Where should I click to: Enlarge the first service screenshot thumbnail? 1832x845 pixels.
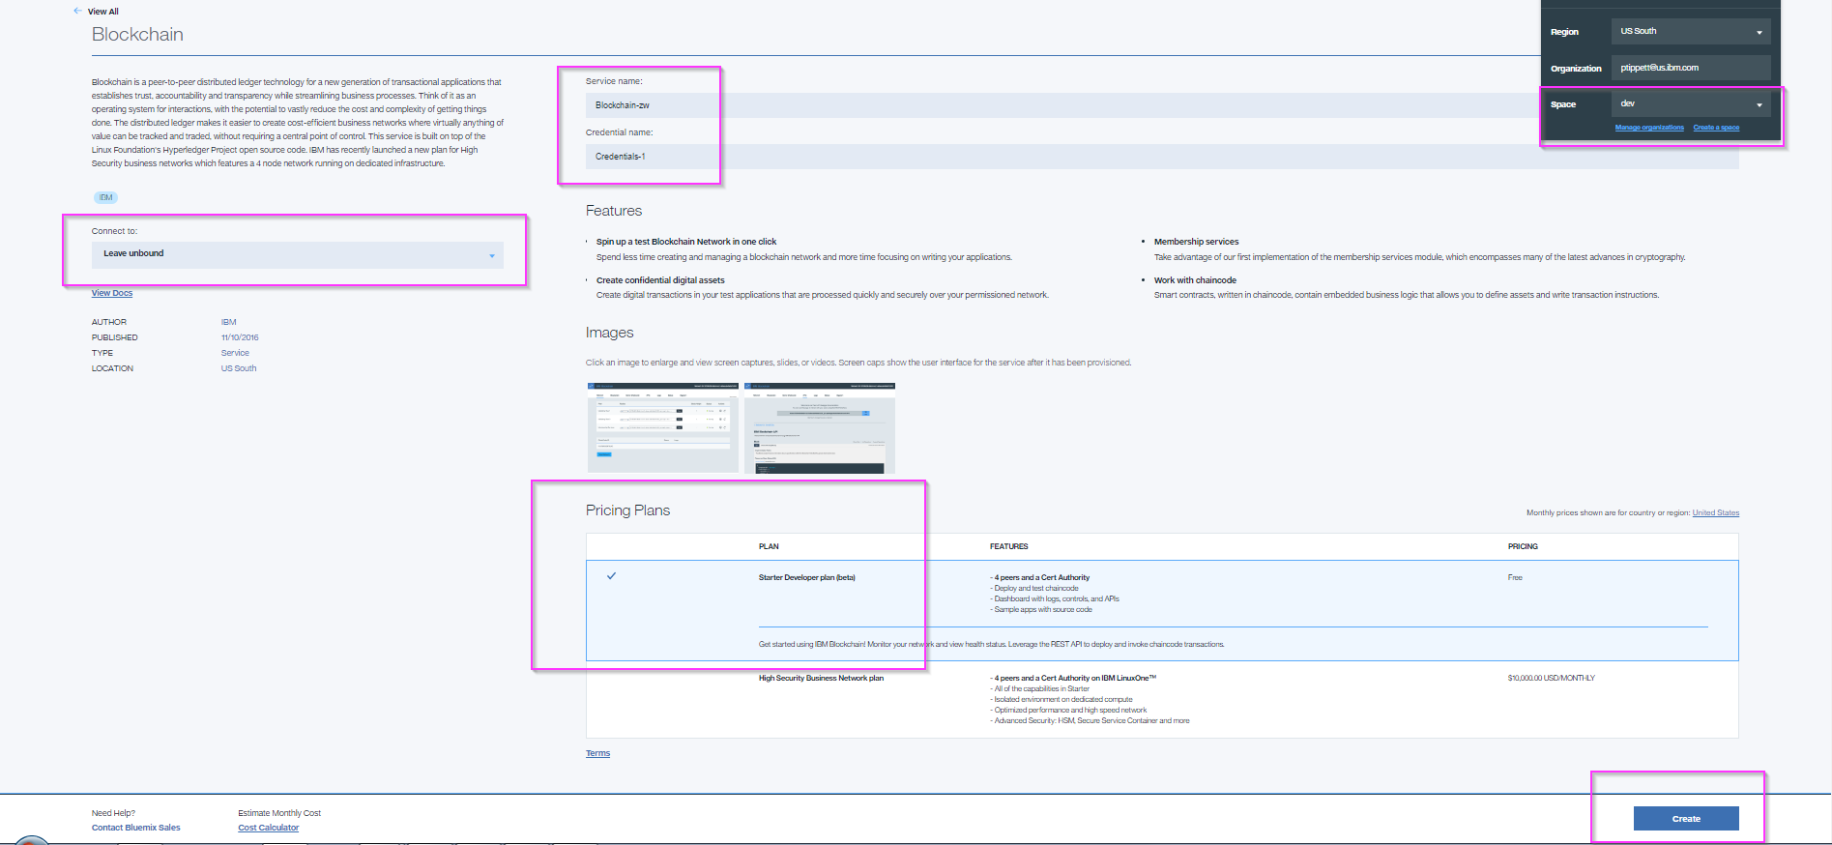coord(663,427)
